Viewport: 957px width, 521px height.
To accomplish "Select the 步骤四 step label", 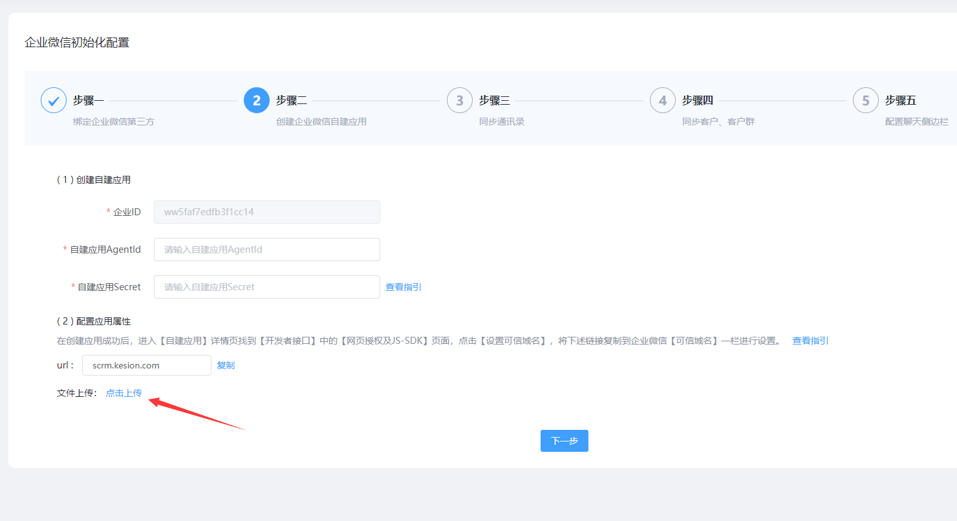I will tap(698, 101).
